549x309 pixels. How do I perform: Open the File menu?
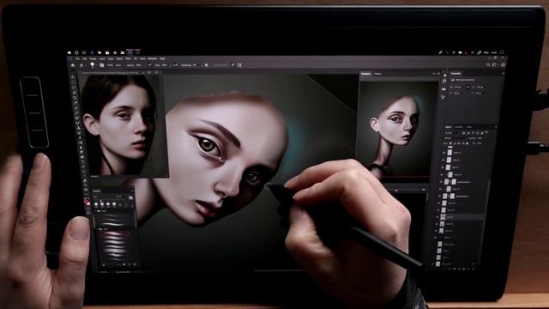coord(77,58)
